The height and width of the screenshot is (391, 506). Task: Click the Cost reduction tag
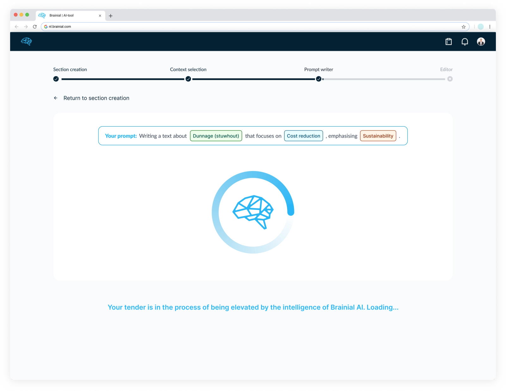coord(304,136)
